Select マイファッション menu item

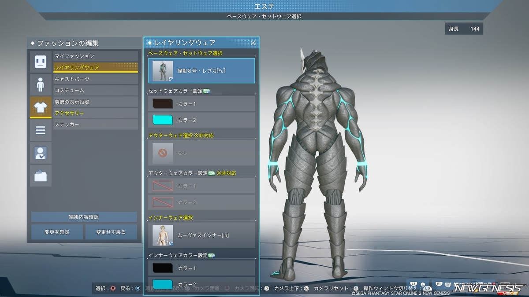[x=96, y=56]
